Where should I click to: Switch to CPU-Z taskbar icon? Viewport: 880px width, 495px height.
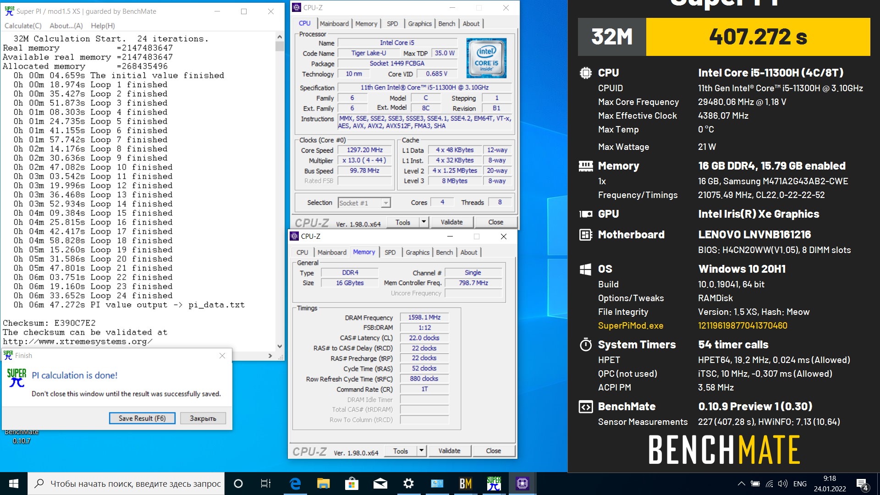522,484
